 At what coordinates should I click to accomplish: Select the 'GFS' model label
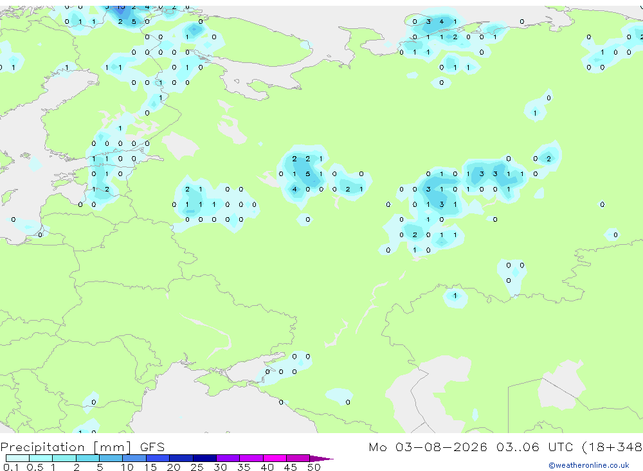click(152, 447)
